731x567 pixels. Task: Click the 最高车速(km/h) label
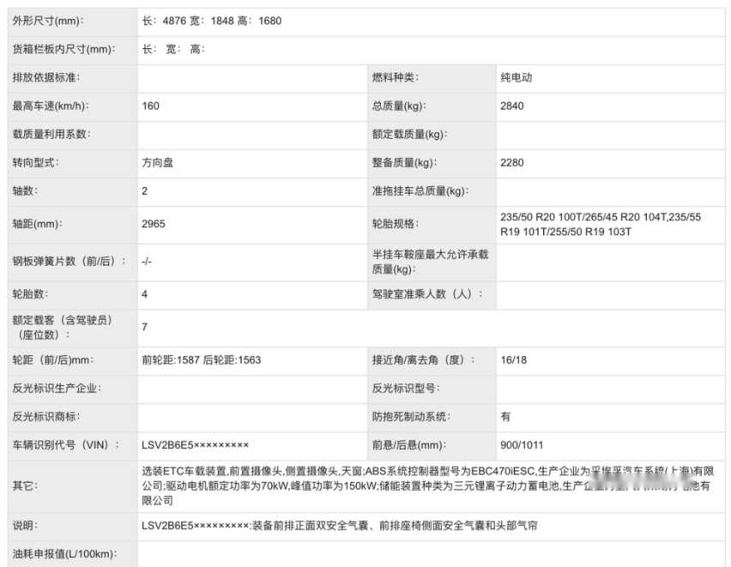(x=51, y=106)
